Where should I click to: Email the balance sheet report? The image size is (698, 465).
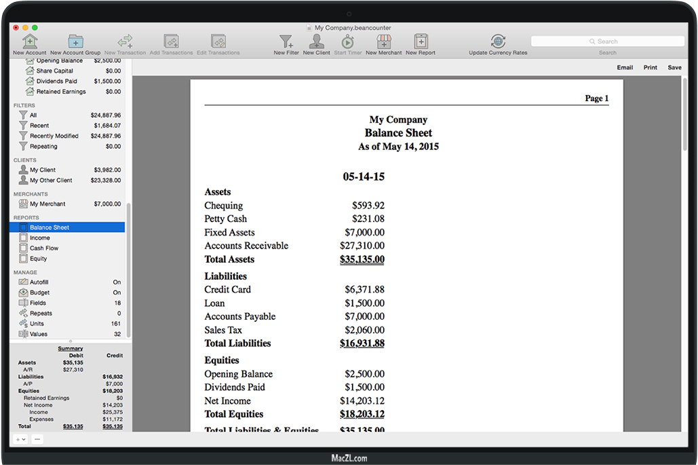(625, 68)
